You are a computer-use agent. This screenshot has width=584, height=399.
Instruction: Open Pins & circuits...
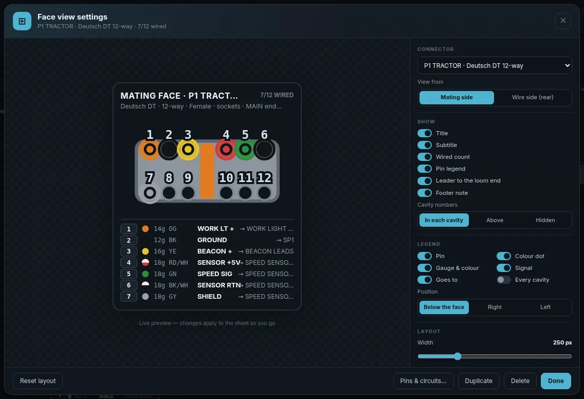pos(423,380)
